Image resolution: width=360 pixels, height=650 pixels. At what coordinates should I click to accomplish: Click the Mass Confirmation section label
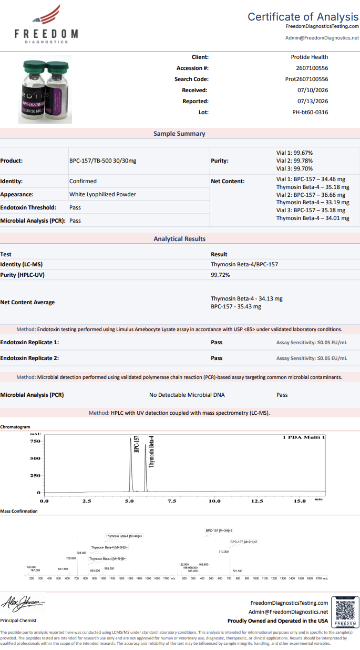pos(19,511)
